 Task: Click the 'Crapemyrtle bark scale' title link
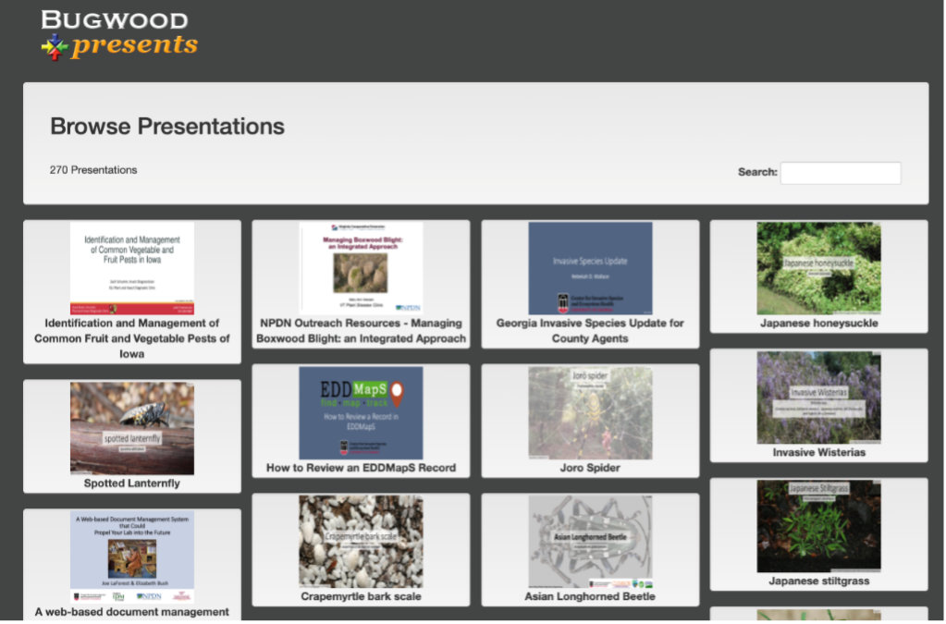pyautogui.click(x=361, y=597)
